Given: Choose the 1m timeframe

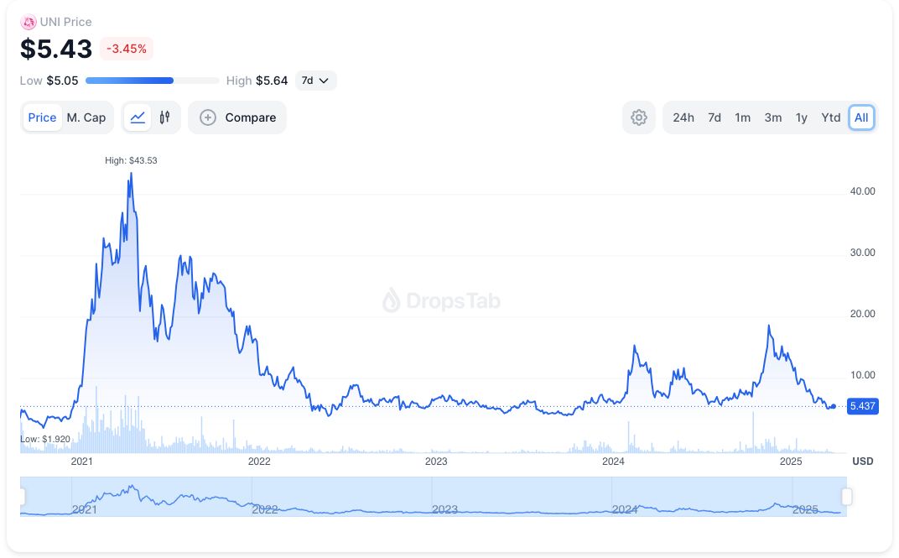Looking at the screenshot, I should click(742, 117).
